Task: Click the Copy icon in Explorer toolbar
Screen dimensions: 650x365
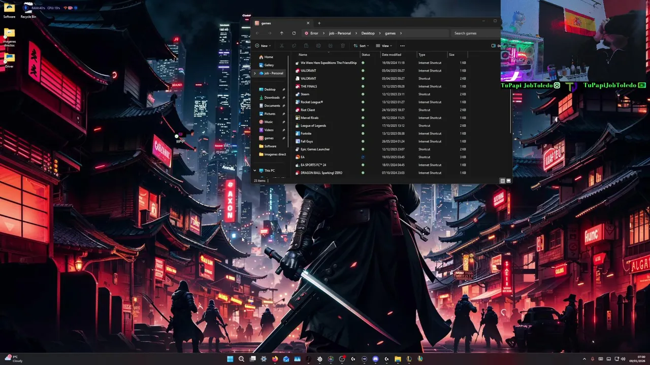Action: (294, 46)
